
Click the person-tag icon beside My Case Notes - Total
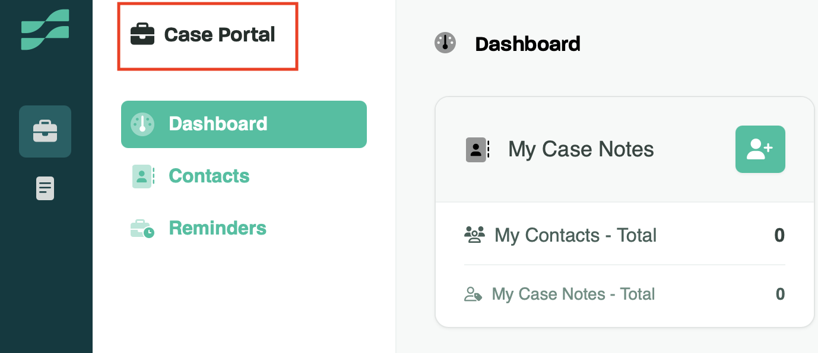pyautogui.click(x=473, y=294)
